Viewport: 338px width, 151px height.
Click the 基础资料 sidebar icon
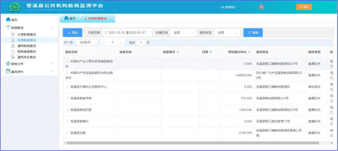tap(8, 71)
